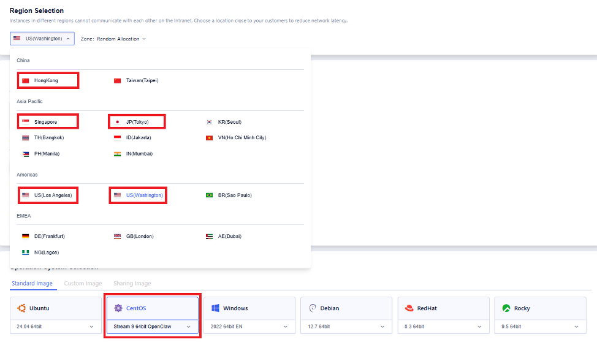
Task: Choose US(Los Angeles) region
Action: point(53,196)
